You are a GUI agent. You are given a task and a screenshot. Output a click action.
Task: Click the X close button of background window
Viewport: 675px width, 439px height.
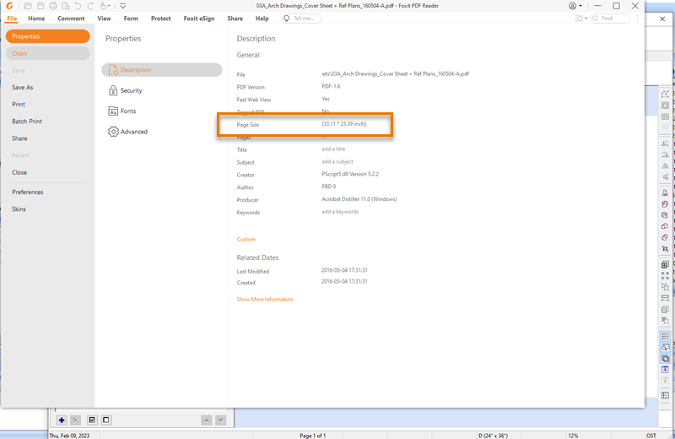(x=662, y=19)
